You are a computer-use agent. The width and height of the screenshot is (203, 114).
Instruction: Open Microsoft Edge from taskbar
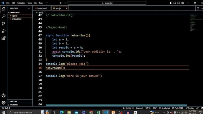coord(62,112)
